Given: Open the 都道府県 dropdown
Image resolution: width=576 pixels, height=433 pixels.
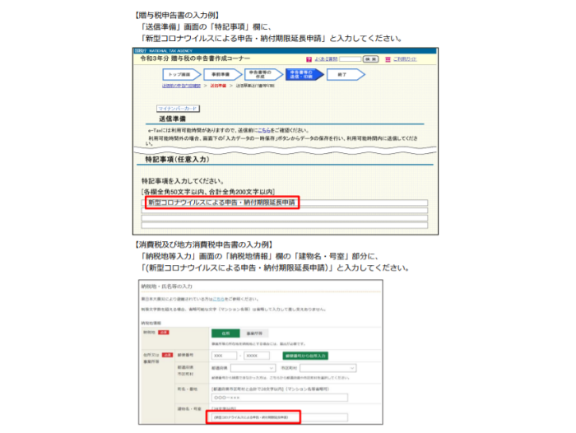Looking at the screenshot, I should click(x=253, y=368).
